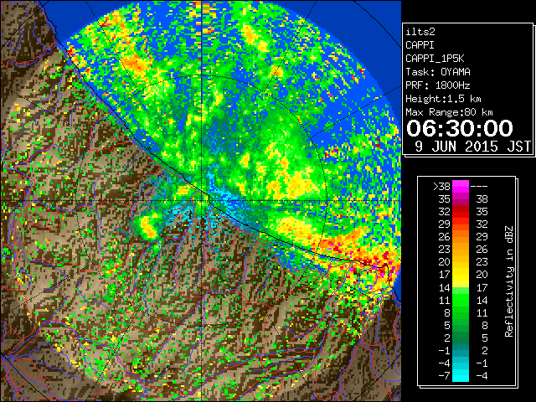Click the 'Reflectivity in dBZ' legend title
The image size is (536, 402).
tap(509, 281)
